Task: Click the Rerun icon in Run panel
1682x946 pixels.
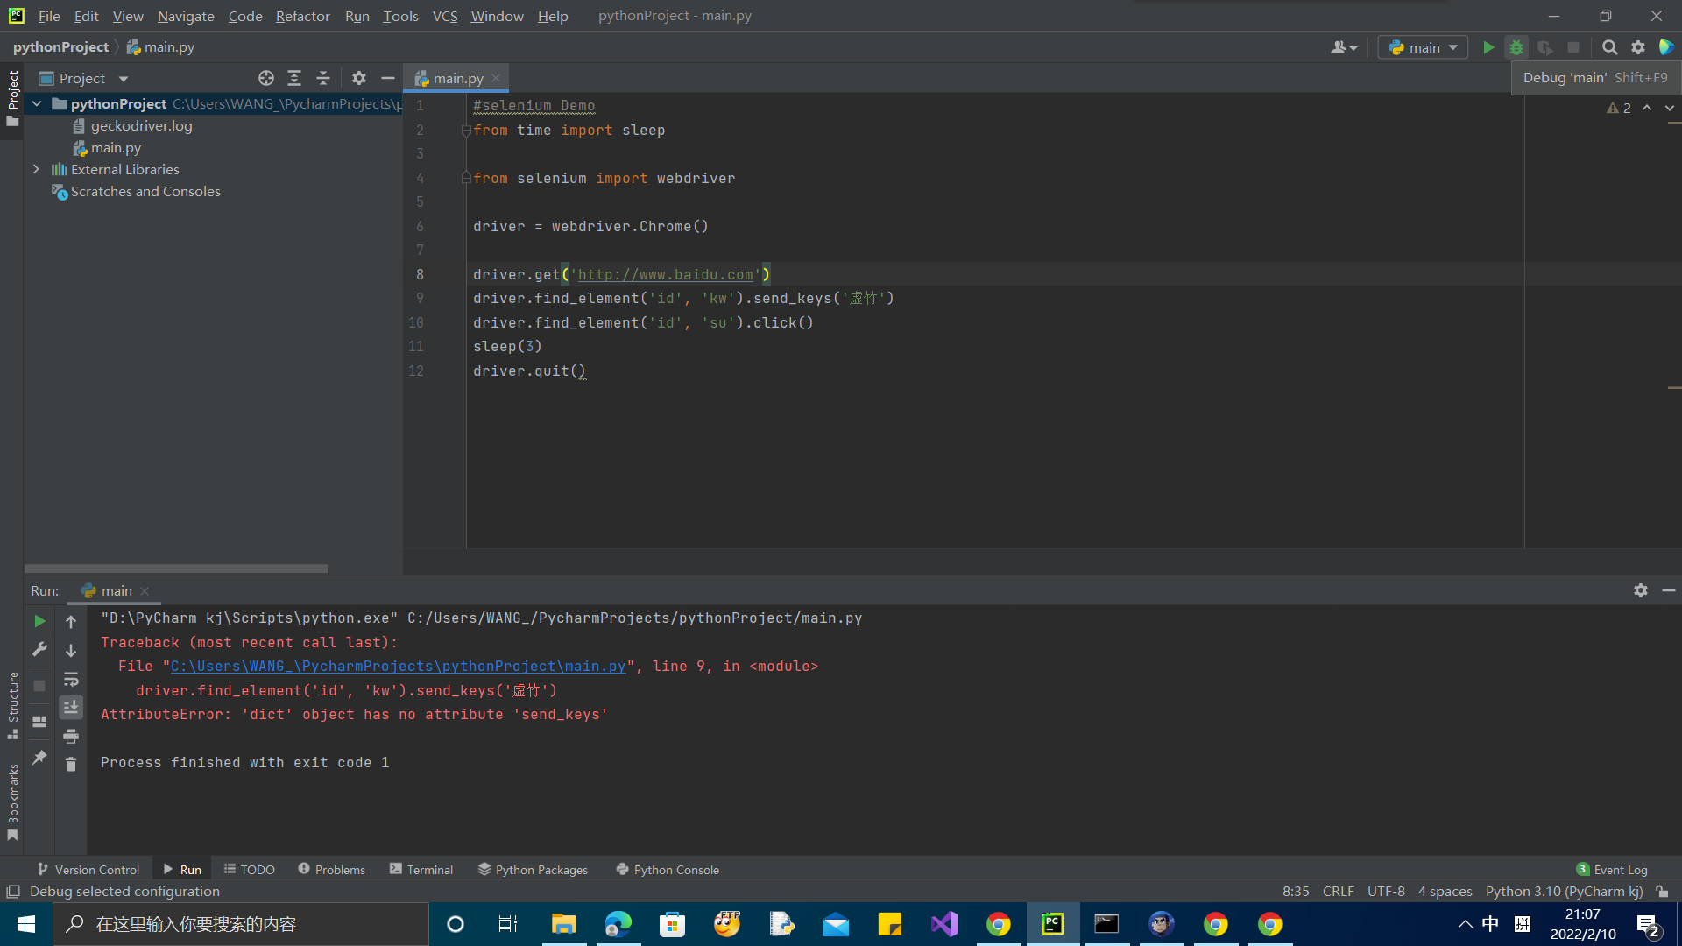Action: pyautogui.click(x=39, y=621)
